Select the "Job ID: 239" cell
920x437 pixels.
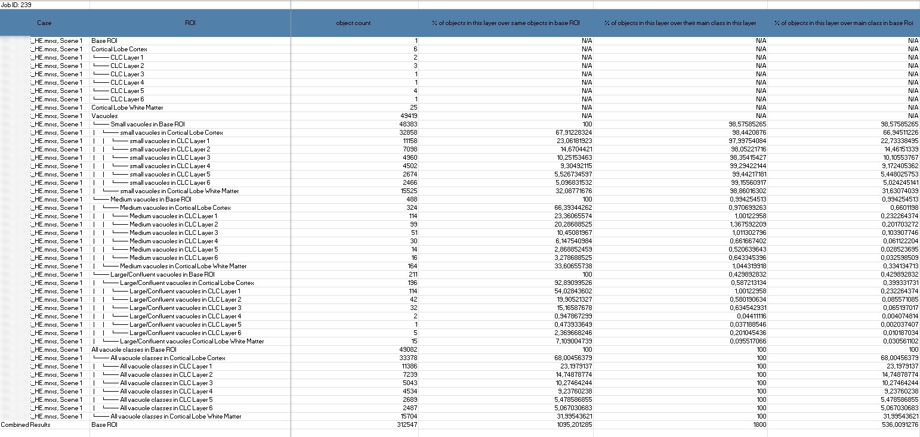coord(16,4)
